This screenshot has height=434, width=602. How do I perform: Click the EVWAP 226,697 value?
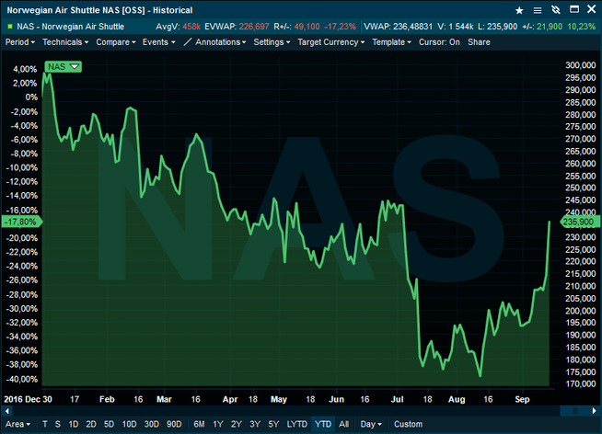pos(237,27)
